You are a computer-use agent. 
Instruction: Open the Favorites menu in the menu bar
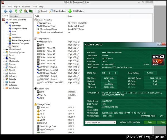pos(26,6)
